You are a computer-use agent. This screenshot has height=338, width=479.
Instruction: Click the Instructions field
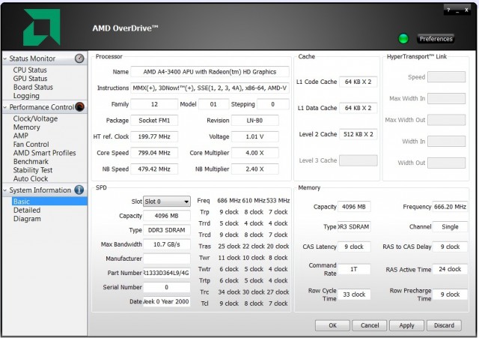[x=210, y=88]
